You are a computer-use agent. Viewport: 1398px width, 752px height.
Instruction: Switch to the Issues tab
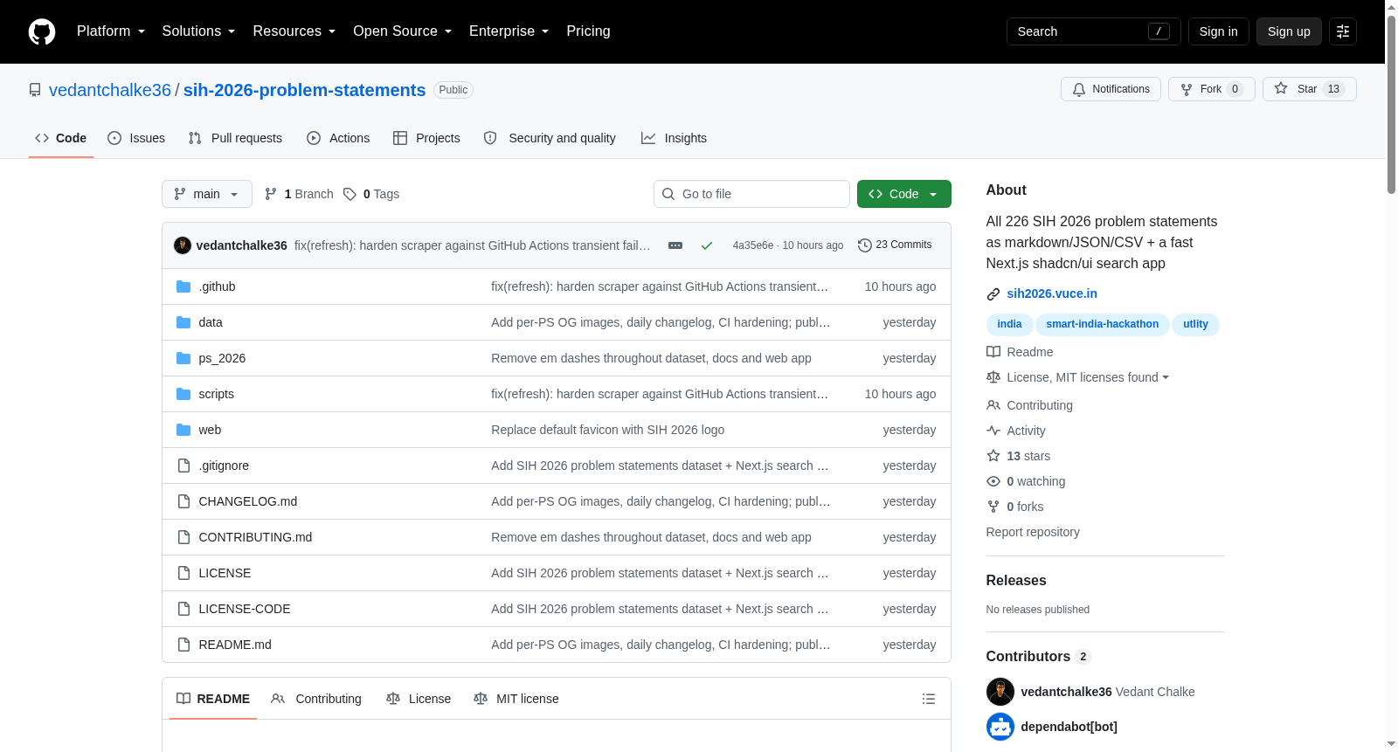pos(136,138)
